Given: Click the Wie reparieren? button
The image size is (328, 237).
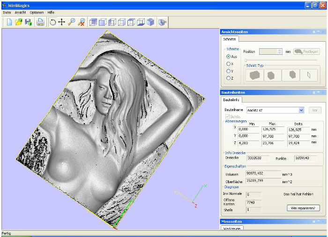Looking at the screenshot, I should 303,208.
